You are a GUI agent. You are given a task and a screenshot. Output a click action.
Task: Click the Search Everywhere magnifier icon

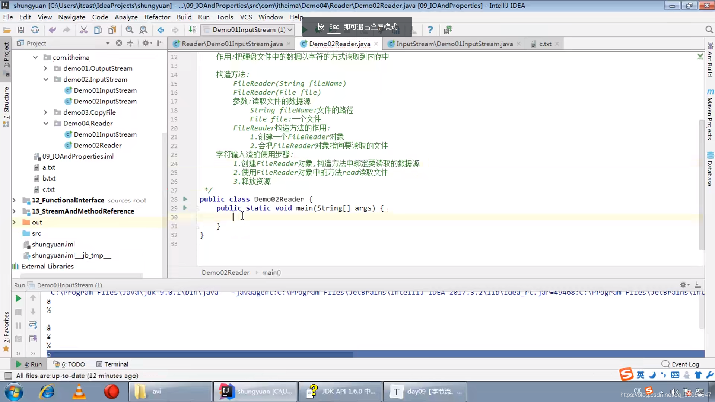(709, 30)
